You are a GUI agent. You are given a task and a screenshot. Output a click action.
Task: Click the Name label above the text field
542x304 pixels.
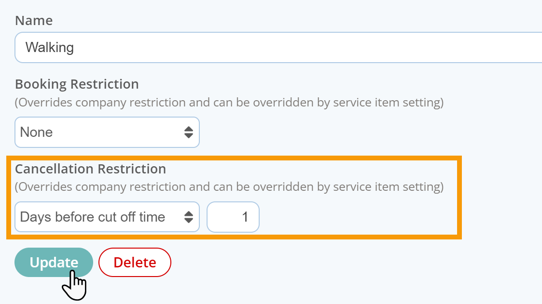(34, 20)
